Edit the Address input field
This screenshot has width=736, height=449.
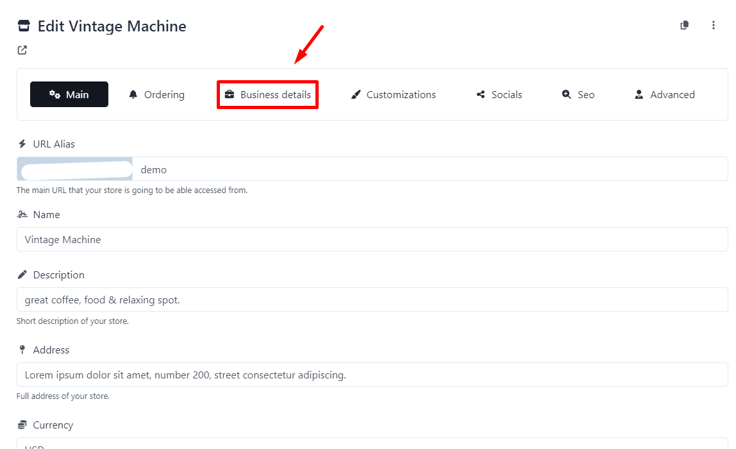click(372, 375)
